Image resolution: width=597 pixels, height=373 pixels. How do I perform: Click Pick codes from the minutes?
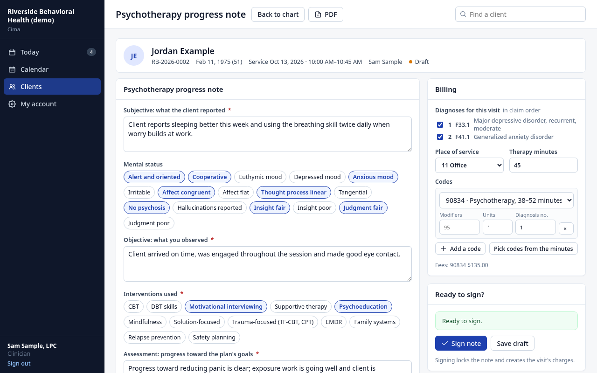pos(534,249)
